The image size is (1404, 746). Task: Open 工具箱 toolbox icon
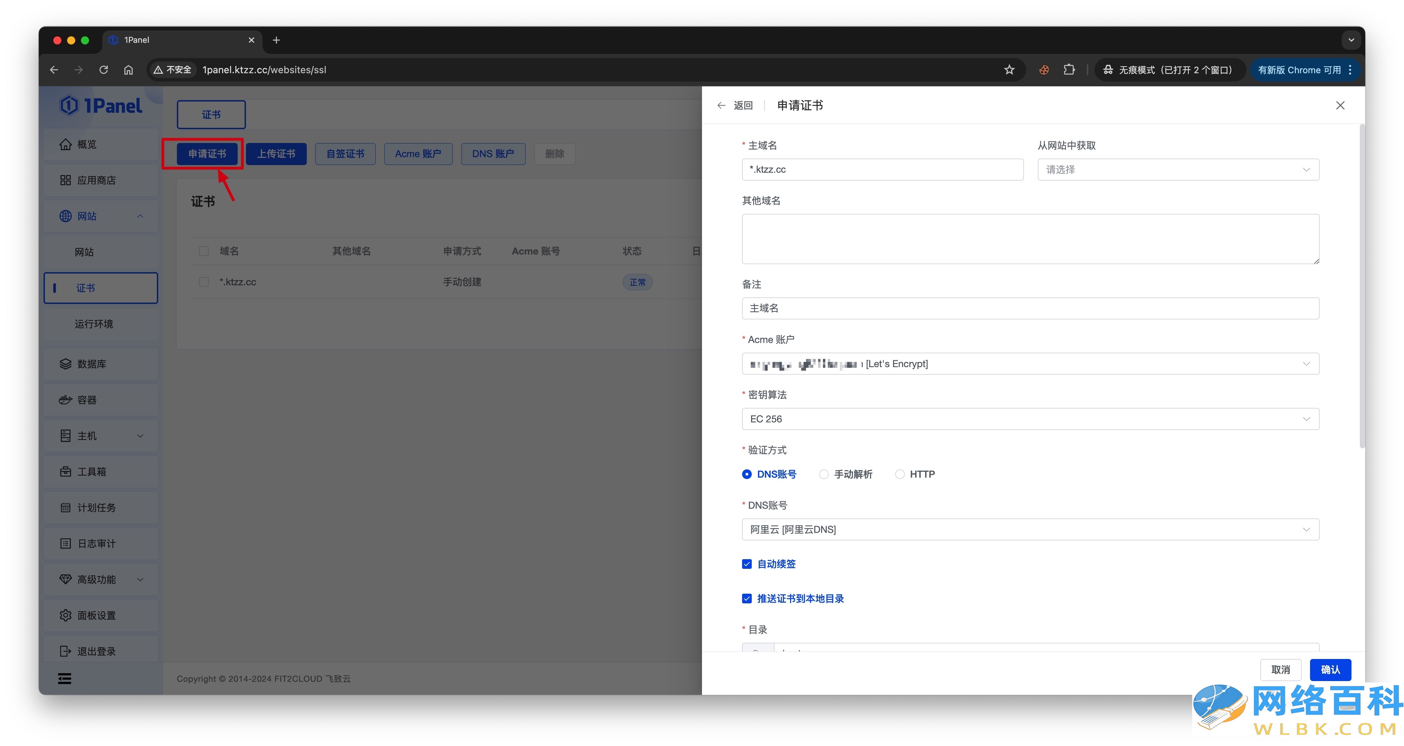point(65,472)
